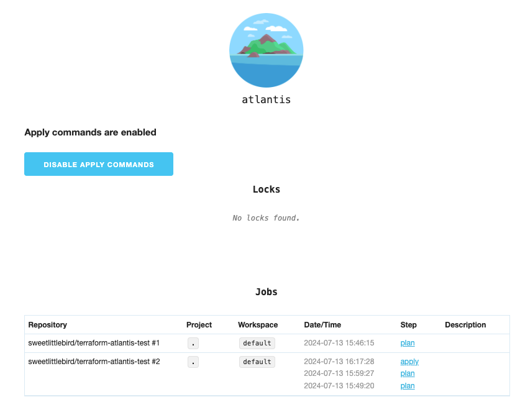Click the 'Apply commands are enabled' heading

pos(90,132)
